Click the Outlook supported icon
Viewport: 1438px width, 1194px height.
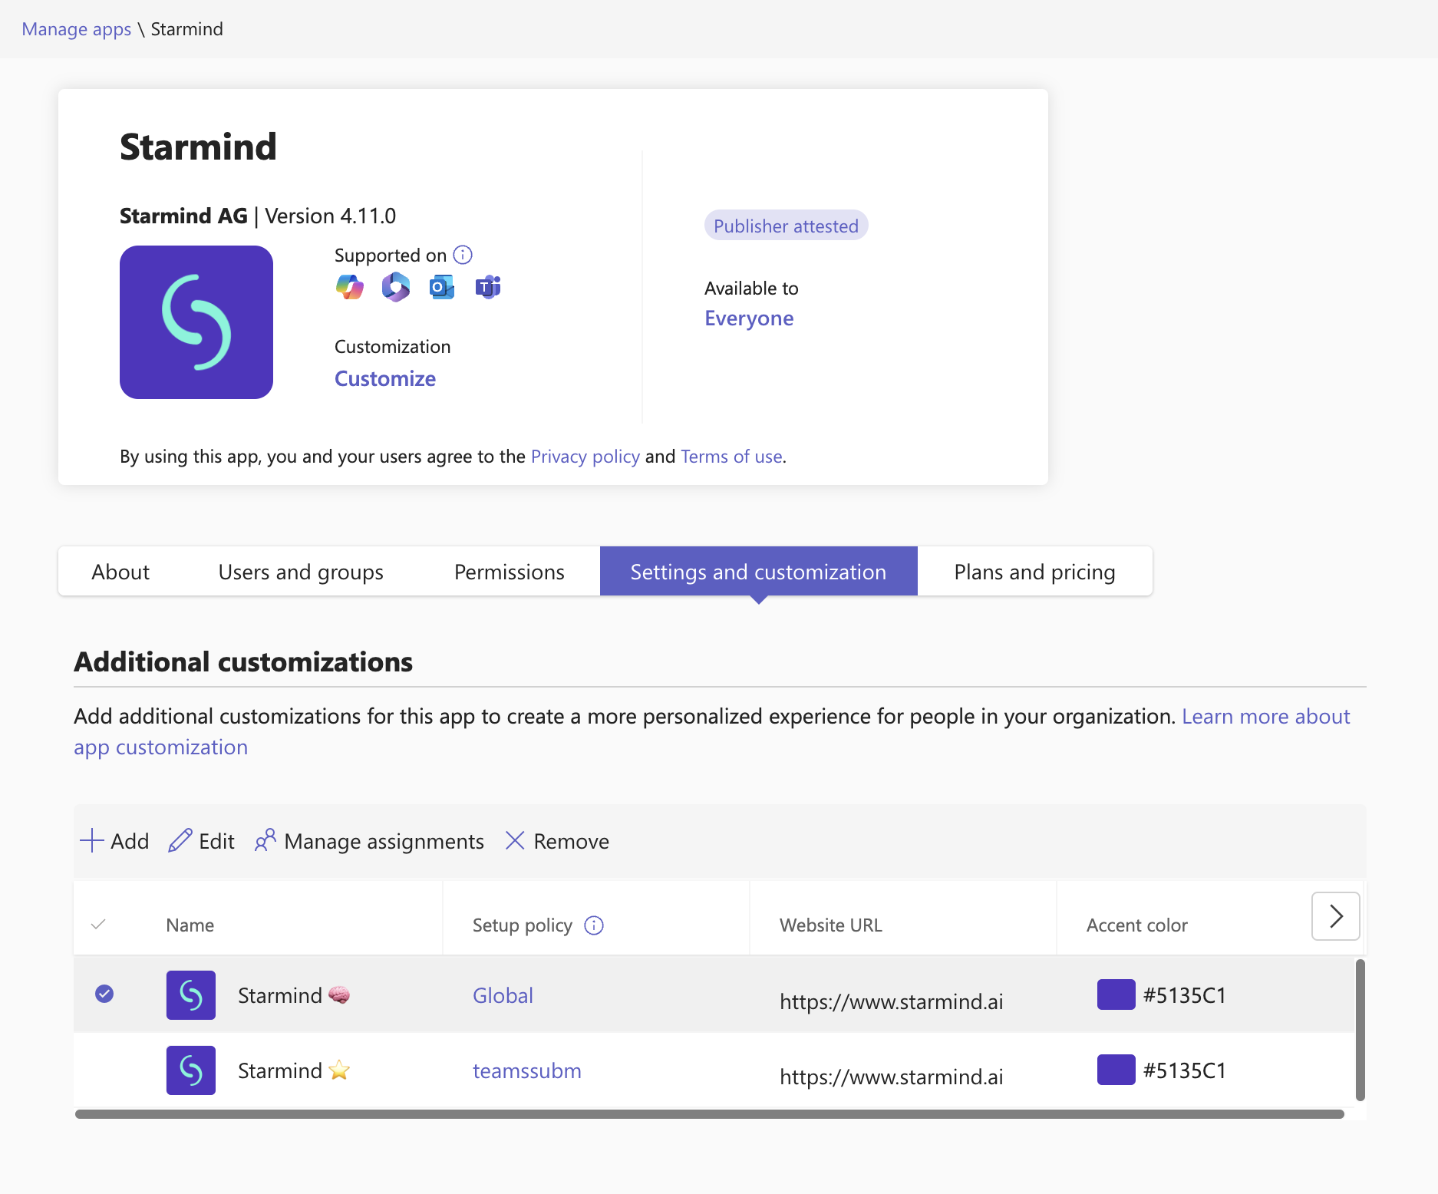442,287
